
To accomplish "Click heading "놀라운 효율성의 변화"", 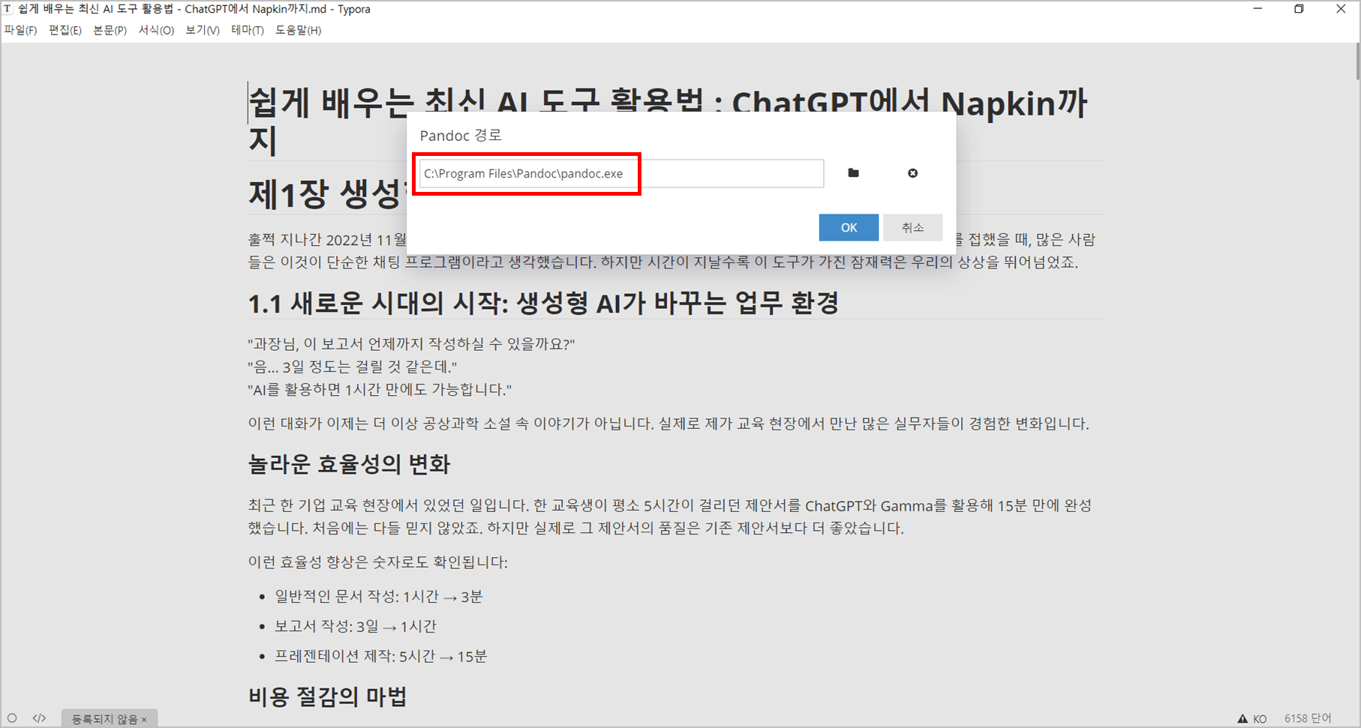I will pyautogui.click(x=349, y=464).
